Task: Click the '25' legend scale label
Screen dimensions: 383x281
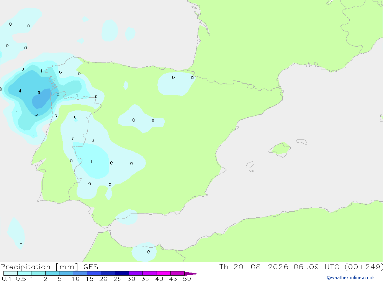Action: click(118, 279)
